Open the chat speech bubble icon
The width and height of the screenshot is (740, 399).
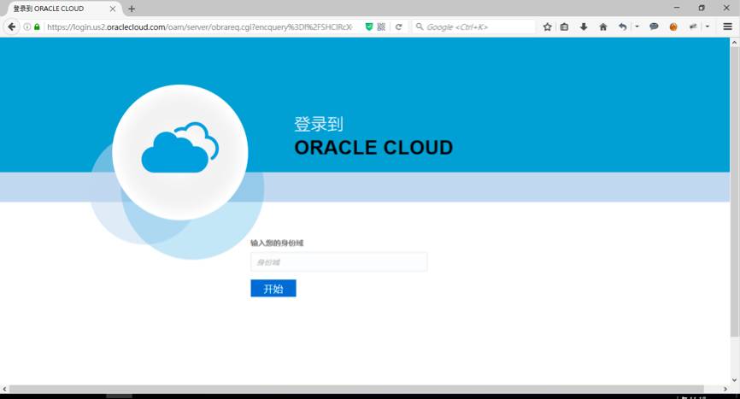654,26
